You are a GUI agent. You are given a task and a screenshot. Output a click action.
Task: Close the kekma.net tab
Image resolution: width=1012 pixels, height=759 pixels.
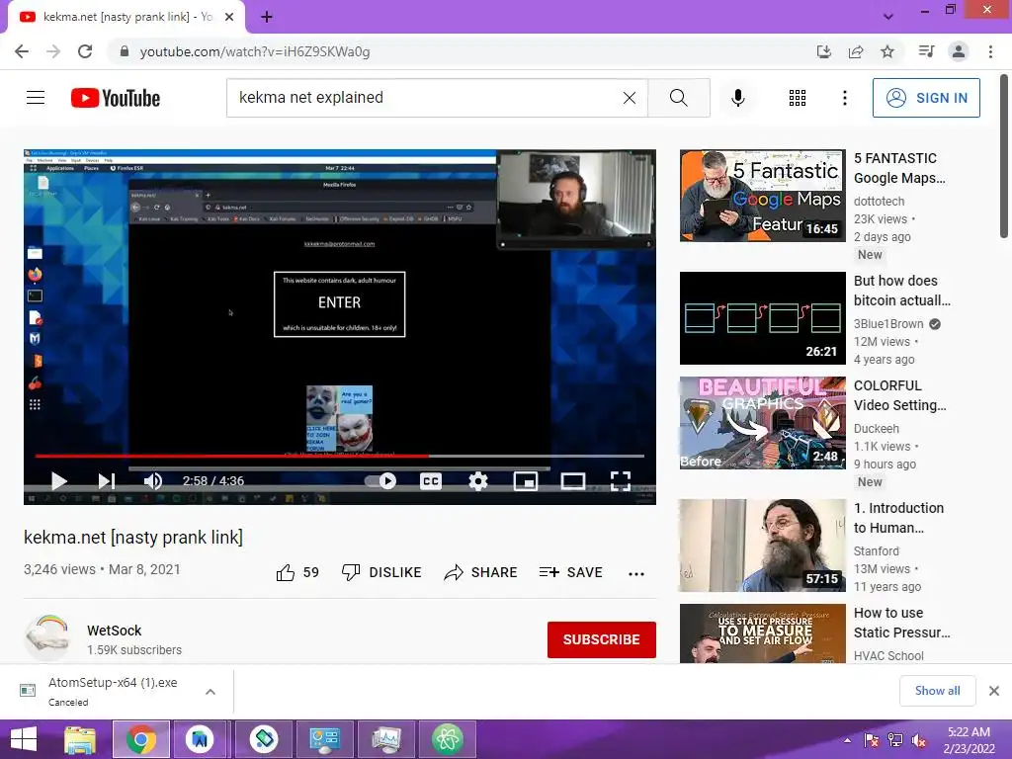click(229, 17)
